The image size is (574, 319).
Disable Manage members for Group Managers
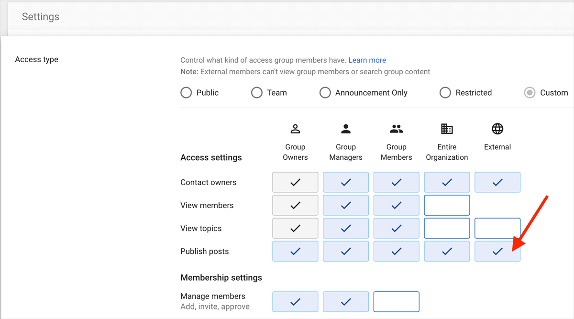[x=346, y=302]
